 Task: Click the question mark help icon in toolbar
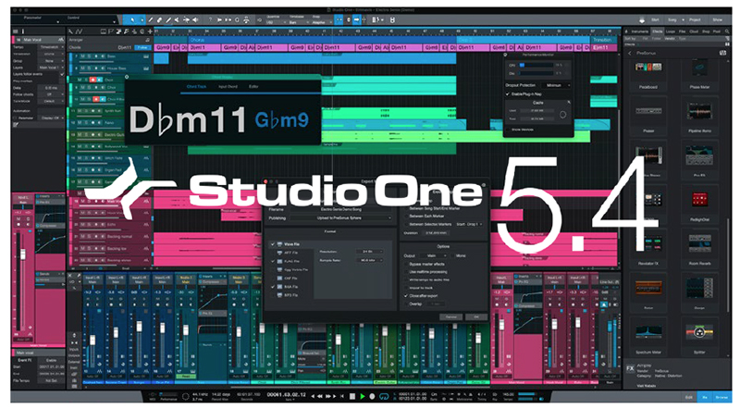[x=211, y=19]
